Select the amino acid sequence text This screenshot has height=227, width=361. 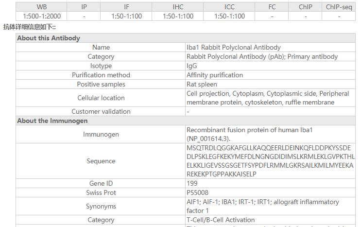[270, 161]
